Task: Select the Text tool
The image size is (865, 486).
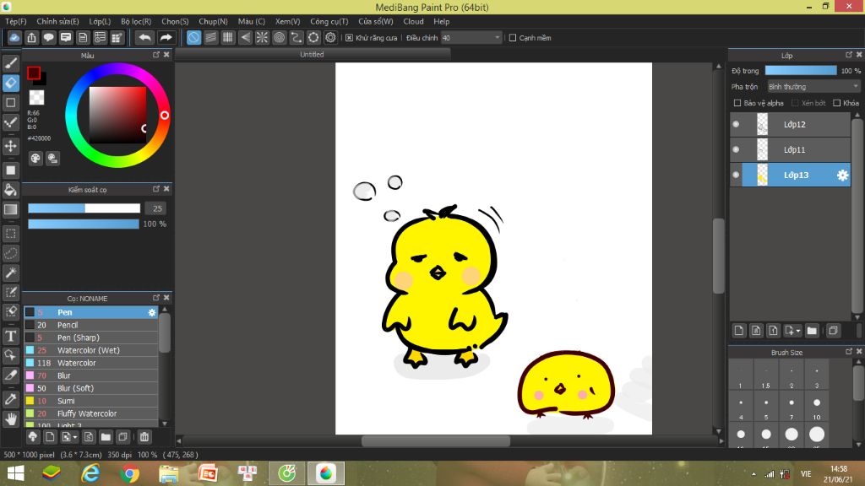Action: click(x=10, y=336)
